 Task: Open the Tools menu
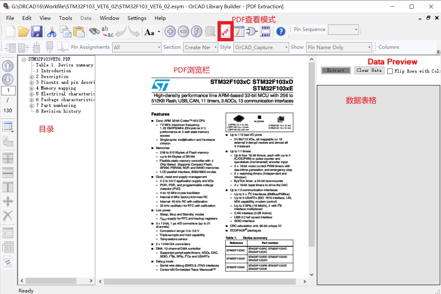click(65, 18)
